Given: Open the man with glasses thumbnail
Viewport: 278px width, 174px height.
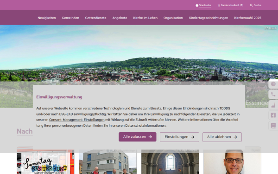Looking at the screenshot, I should (232, 162).
